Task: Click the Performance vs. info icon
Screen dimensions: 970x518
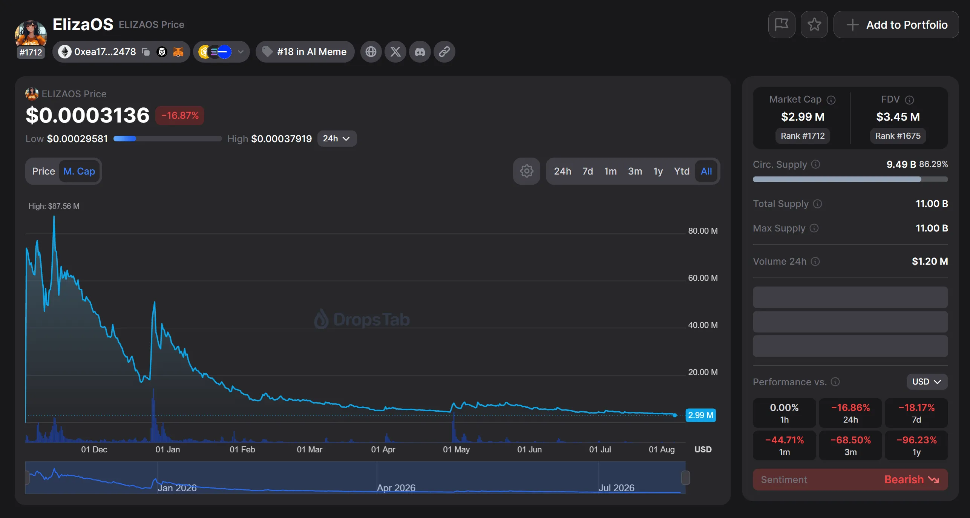Action: (835, 382)
